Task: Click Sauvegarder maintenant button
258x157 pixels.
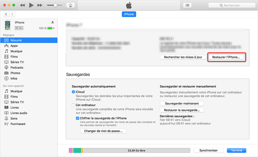Action: click(x=182, y=104)
